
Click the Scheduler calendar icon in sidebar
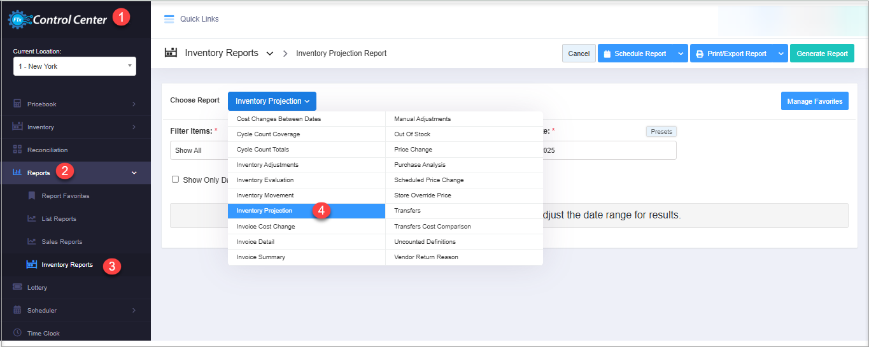click(x=18, y=310)
